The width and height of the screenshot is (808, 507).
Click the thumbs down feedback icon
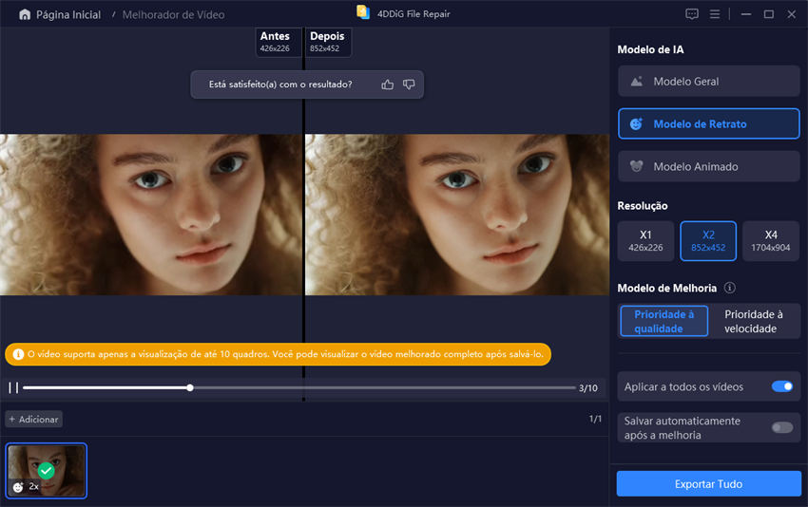pyautogui.click(x=409, y=84)
